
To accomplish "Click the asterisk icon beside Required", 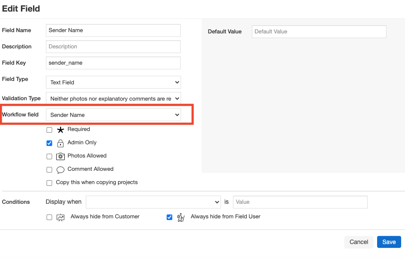I will (x=60, y=129).
